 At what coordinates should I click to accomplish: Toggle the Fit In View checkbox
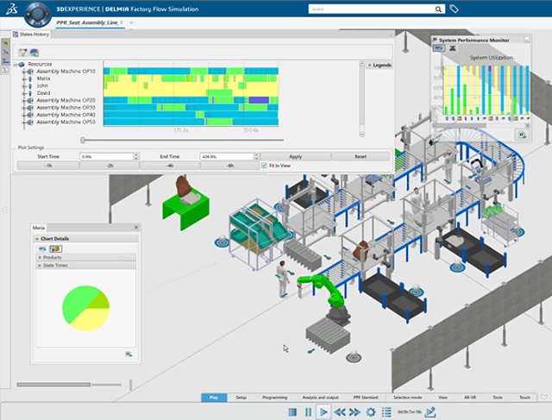264,166
